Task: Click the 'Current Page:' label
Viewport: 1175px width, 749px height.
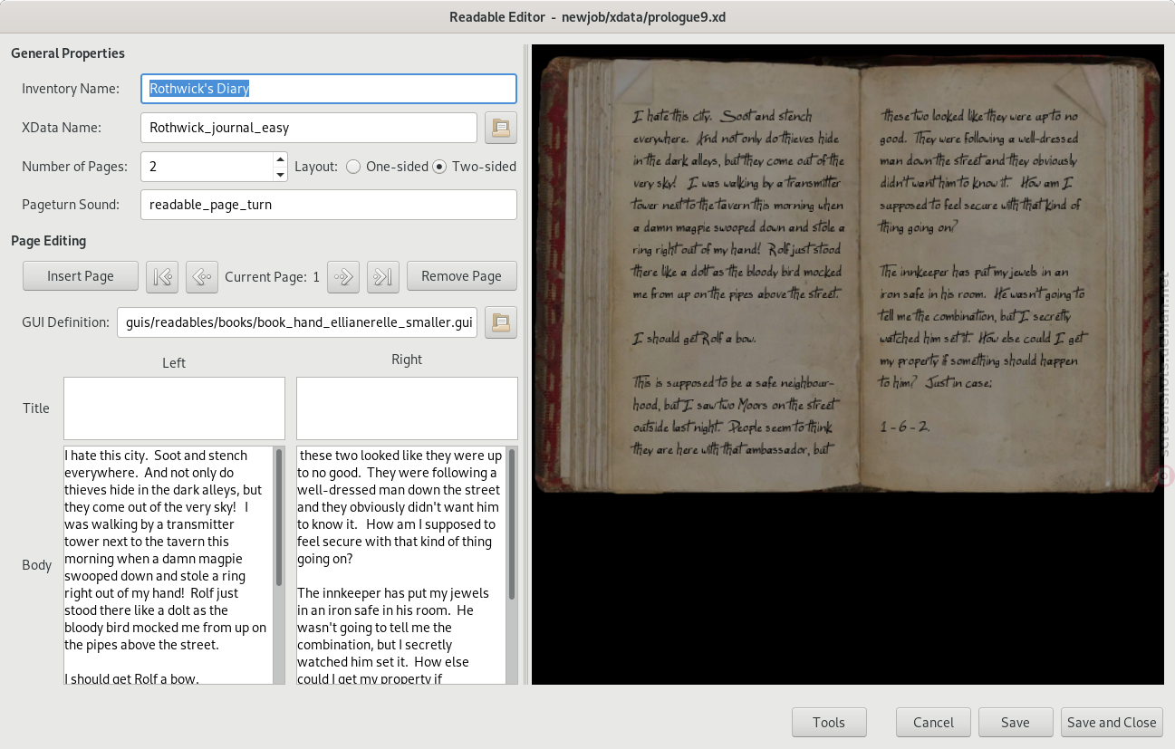Action: (265, 277)
